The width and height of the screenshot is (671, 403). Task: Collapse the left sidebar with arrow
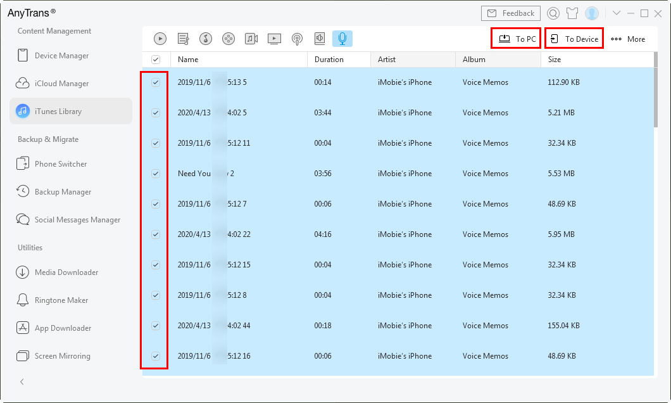[x=22, y=381]
